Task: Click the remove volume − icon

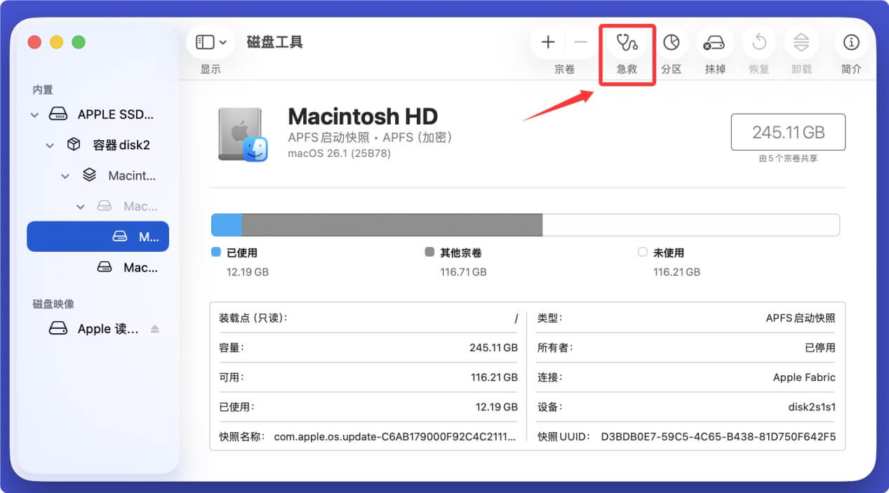Action: [x=580, y=42]
